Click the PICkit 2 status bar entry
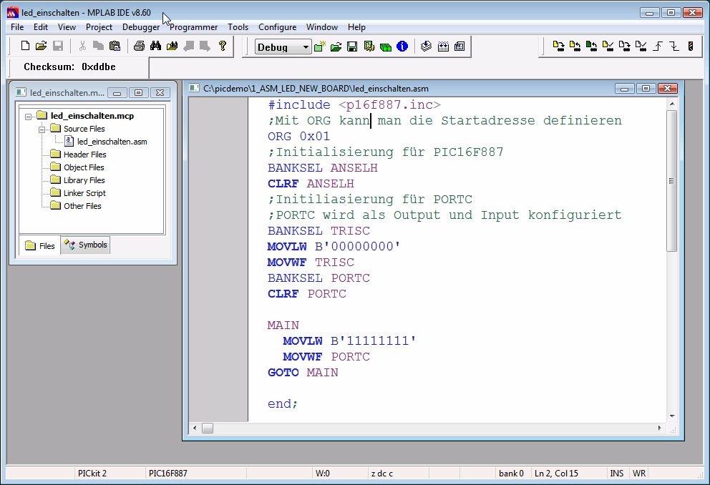 click(x=92, y=474)
